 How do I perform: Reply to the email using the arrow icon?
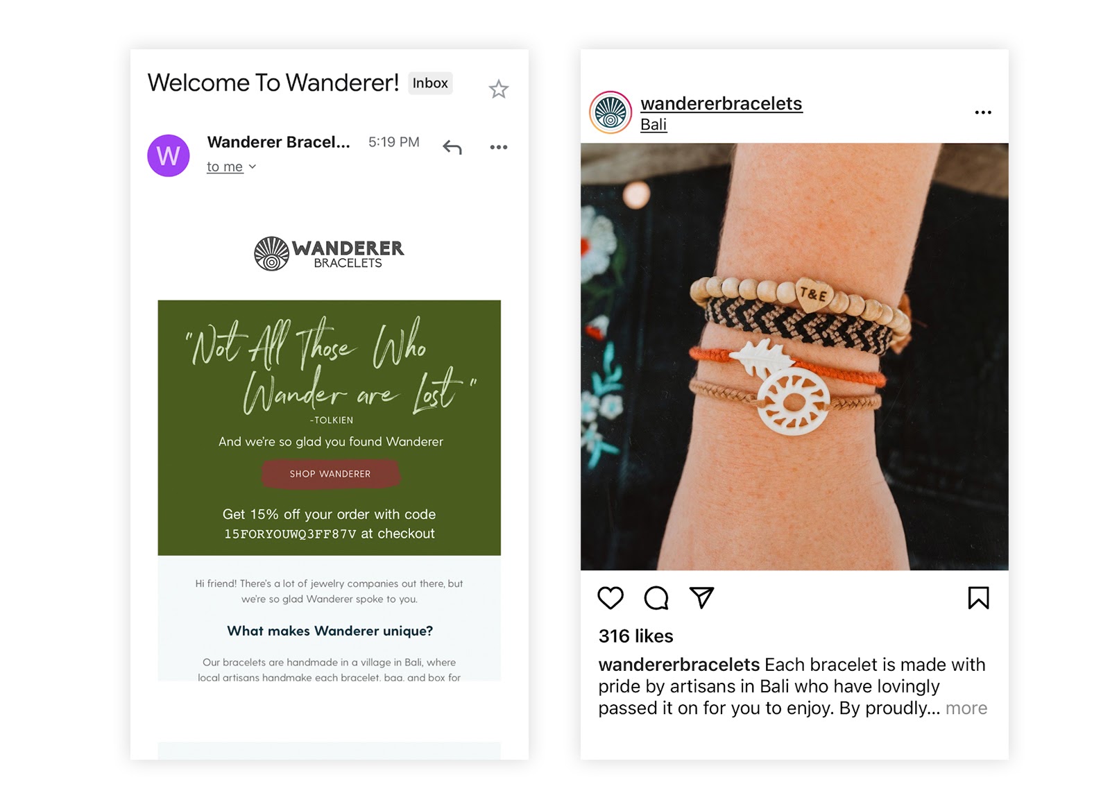click(452, 147)
